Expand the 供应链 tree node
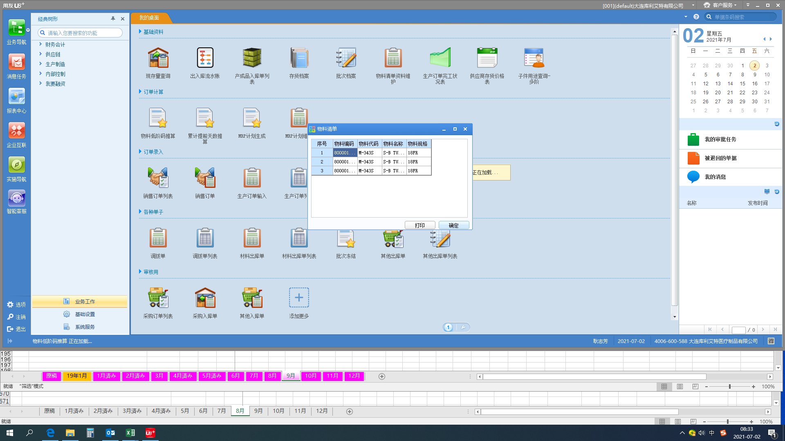The height and width of the screenshot is (441, 785). (40, 54)
